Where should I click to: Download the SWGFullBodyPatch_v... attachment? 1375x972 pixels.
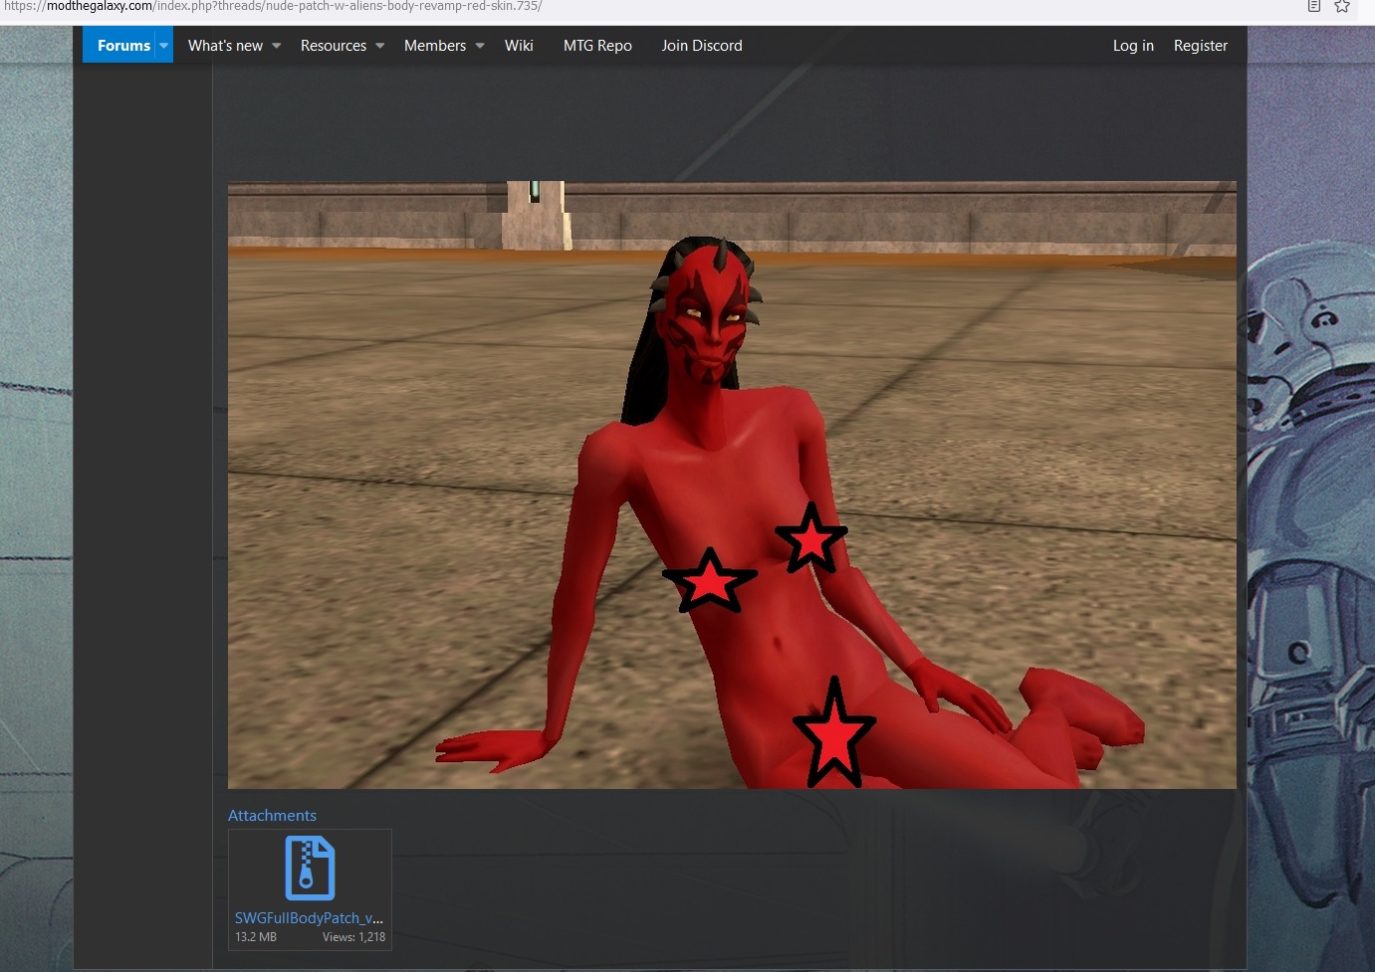point(309,918)
